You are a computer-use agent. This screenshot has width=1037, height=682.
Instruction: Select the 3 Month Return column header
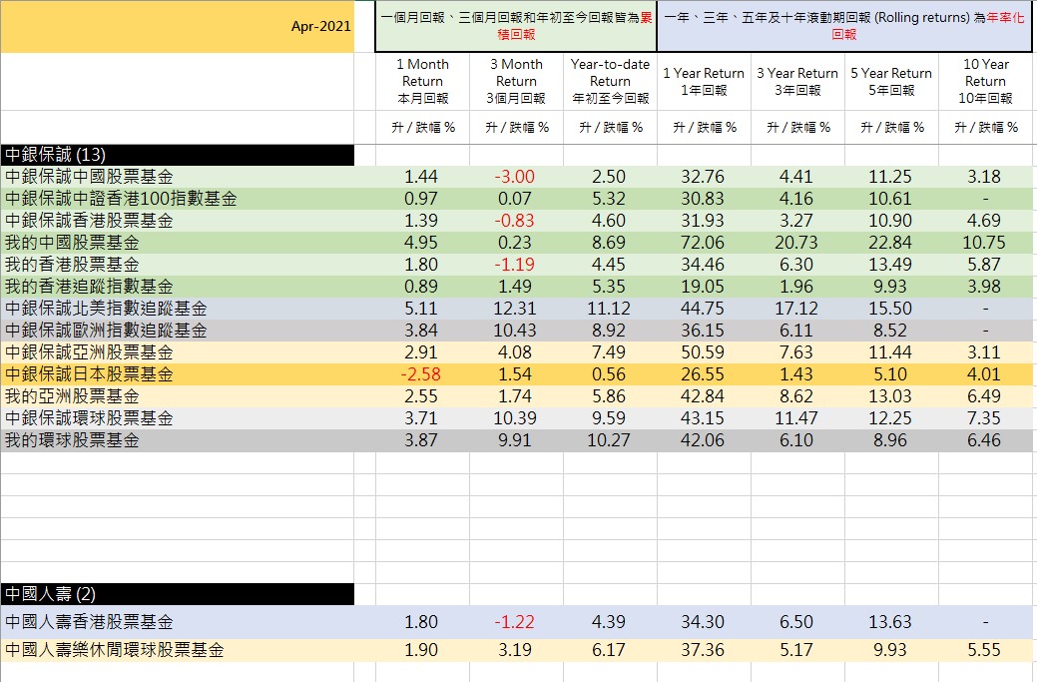coord(517,81)
